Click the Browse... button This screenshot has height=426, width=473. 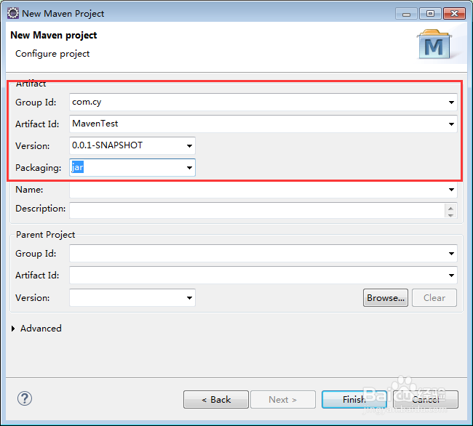(x=386, y=297)
